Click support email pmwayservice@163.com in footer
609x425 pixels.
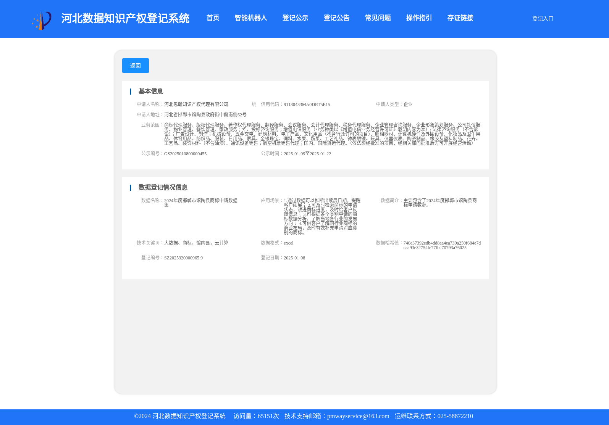coord(358,416)
